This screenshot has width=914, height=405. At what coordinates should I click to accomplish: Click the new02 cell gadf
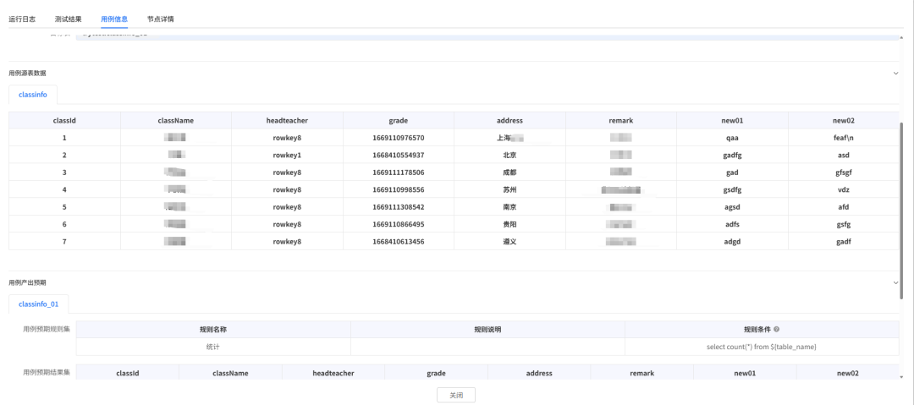point(844,241)
